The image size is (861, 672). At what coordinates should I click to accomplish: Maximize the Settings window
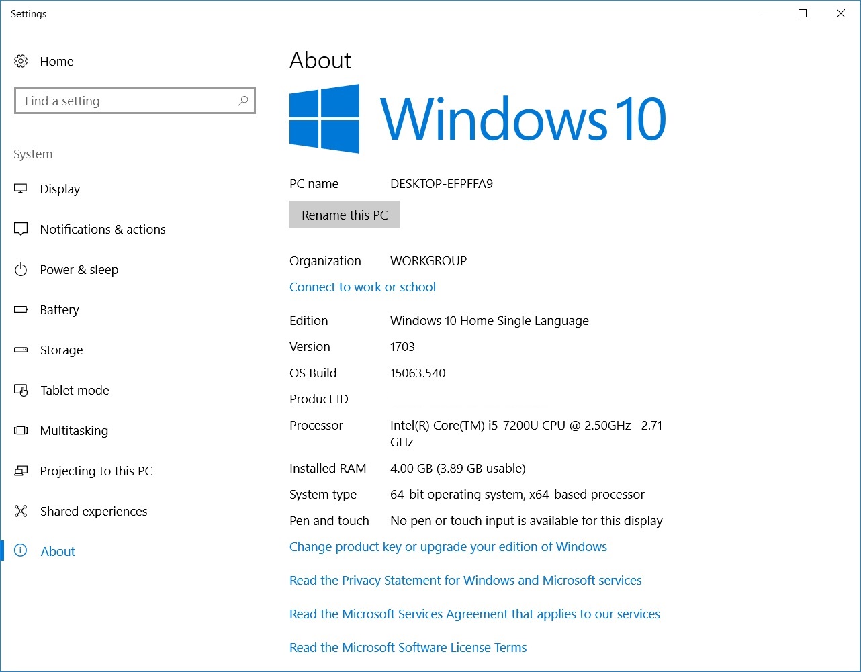point(802,13)
